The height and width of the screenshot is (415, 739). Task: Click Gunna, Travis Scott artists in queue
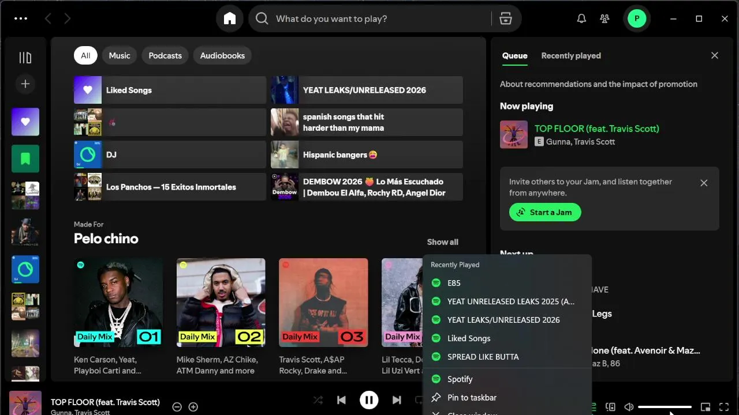(580, 142)
